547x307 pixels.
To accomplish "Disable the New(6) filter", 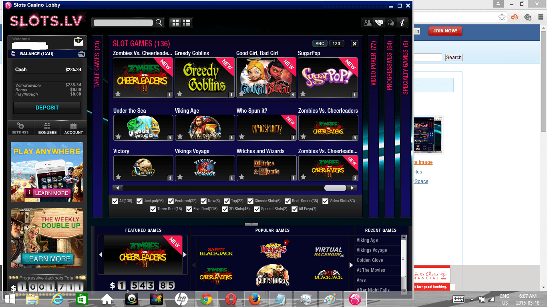I will coord(203,201).
